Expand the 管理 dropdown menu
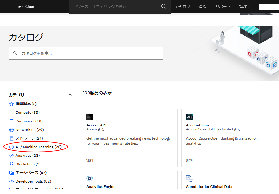The height and width of the screenshot is (194, 279). tap(245, 7)
